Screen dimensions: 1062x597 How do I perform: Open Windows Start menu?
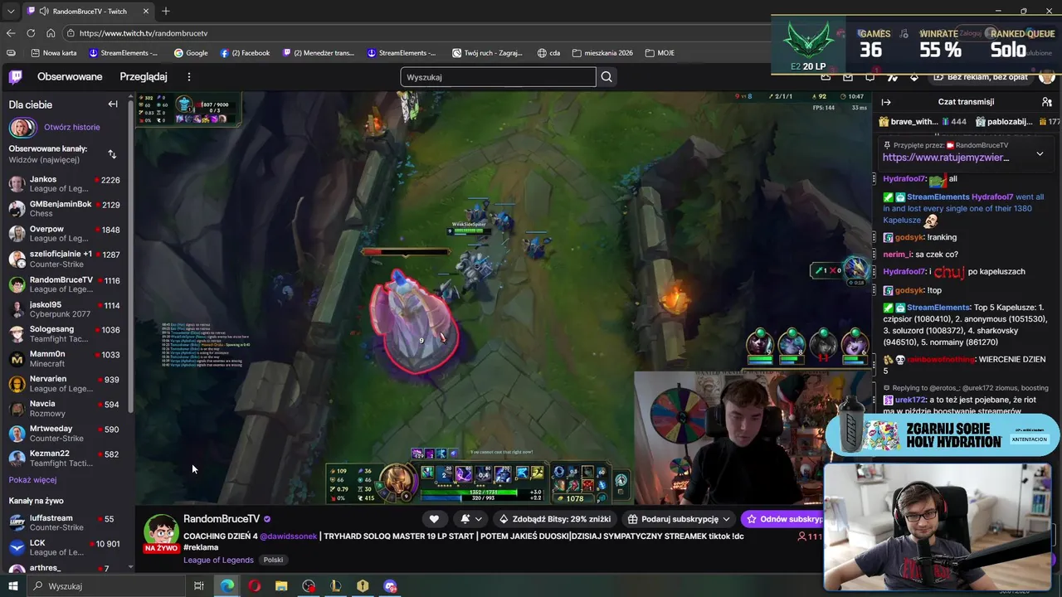click(x=12, y=586)
